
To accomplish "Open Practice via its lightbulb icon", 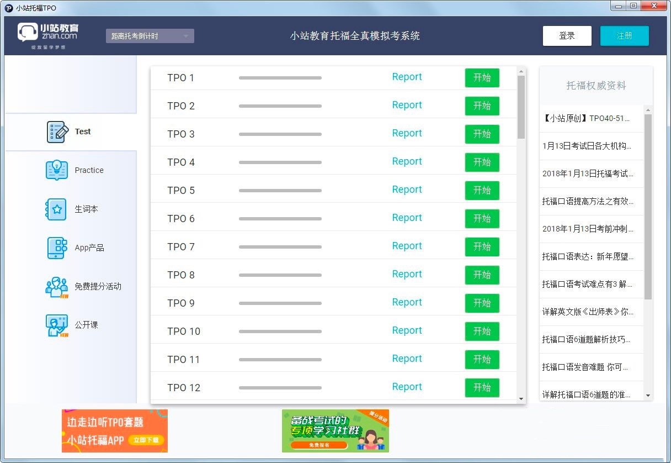I will coord(56,170).
